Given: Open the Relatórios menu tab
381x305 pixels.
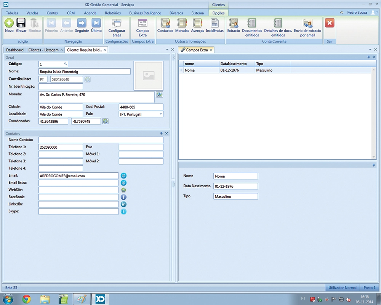Looking at the screenshot, I should click(x=112, y=13).
